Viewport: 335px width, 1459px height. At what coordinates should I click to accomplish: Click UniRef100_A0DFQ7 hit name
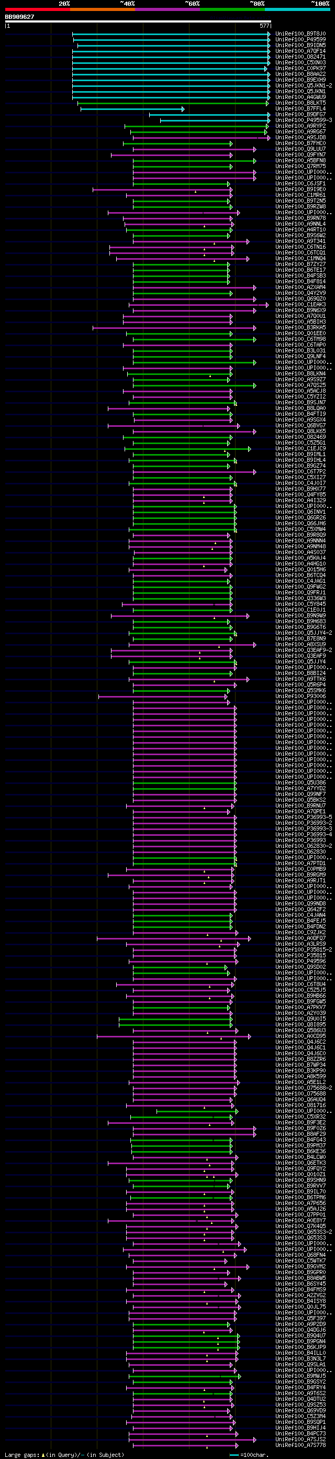click(300, 938)
